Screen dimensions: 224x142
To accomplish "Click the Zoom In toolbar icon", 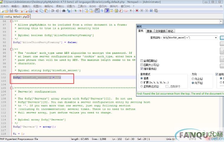I will point(75,11).
